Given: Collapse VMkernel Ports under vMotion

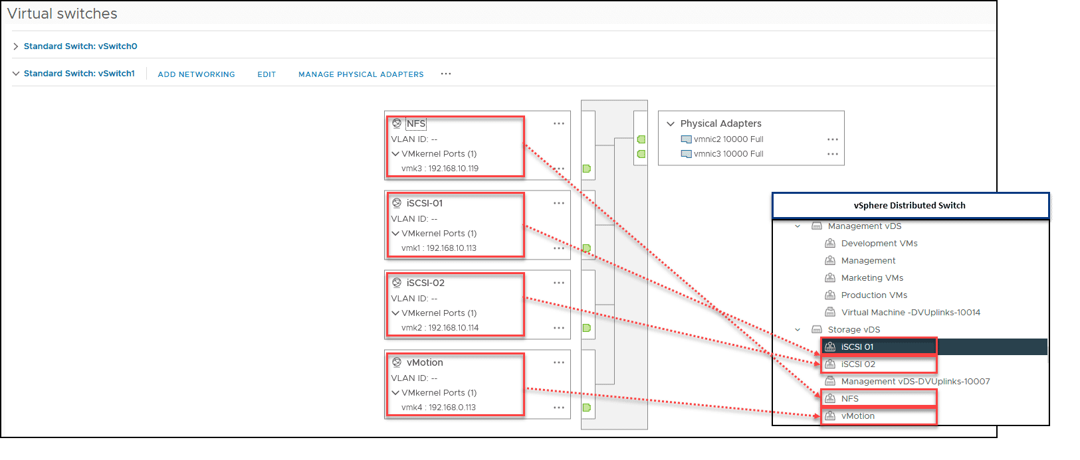Looking at the screenshot, I should coord(395,393).
